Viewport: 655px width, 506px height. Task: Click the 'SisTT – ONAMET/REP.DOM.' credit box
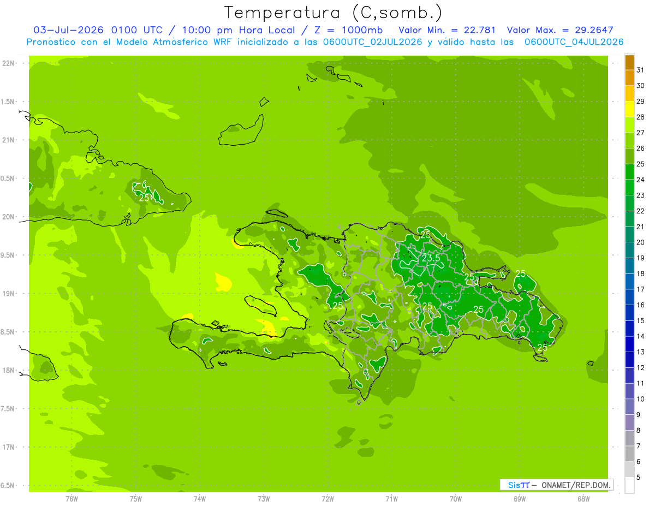tap(556, 485)
